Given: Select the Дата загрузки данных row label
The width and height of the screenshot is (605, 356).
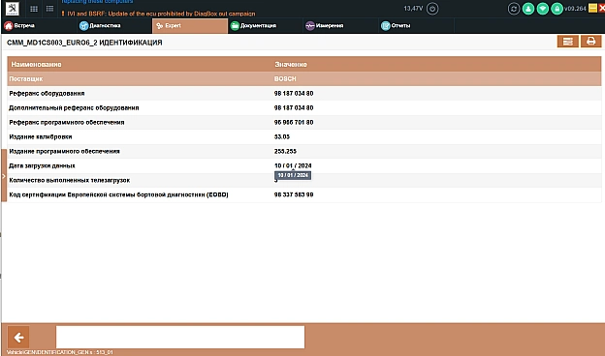Looking at the screenshot, I should (42, 165).
